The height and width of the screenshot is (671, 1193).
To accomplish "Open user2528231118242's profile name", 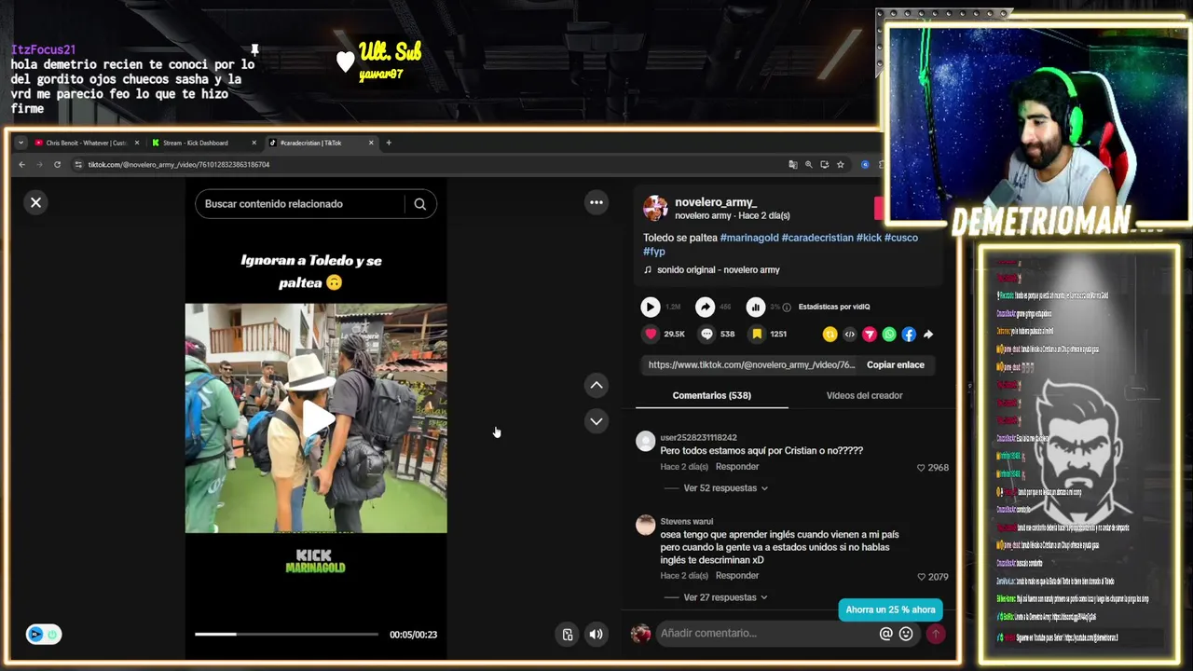I will pos(698,437).
